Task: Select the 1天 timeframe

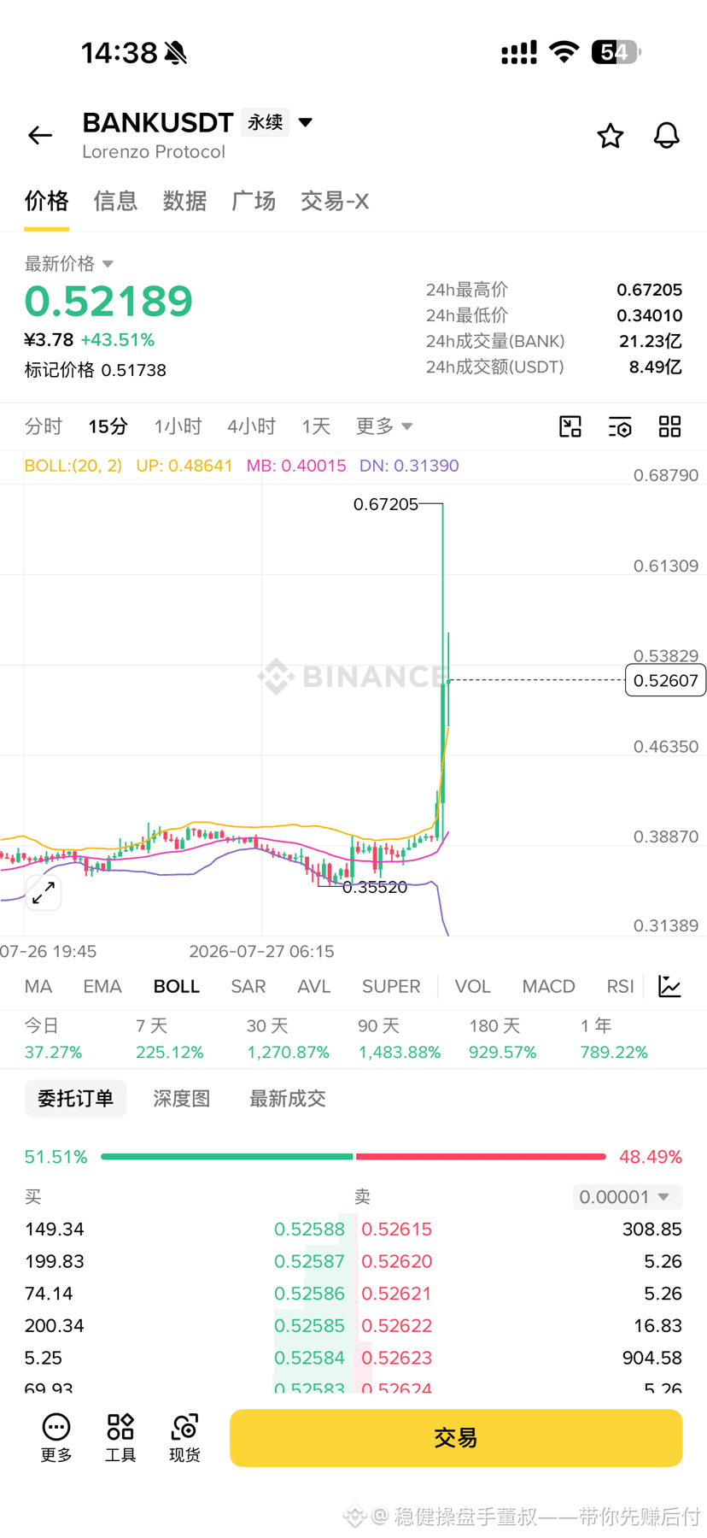Action: (x=316, y=426)
